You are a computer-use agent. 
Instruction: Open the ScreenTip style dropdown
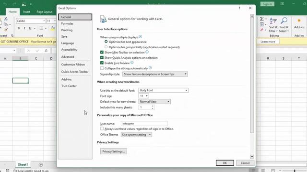tap(155, 74)
